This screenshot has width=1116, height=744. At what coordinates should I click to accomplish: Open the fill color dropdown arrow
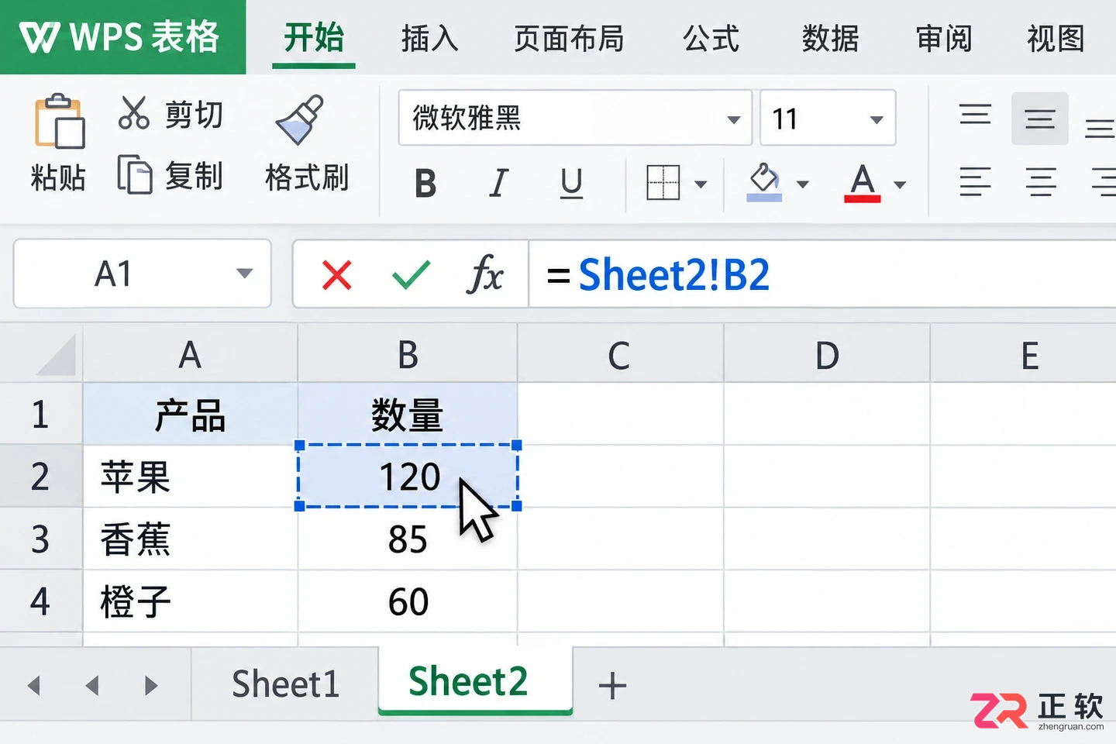(803, 184)
